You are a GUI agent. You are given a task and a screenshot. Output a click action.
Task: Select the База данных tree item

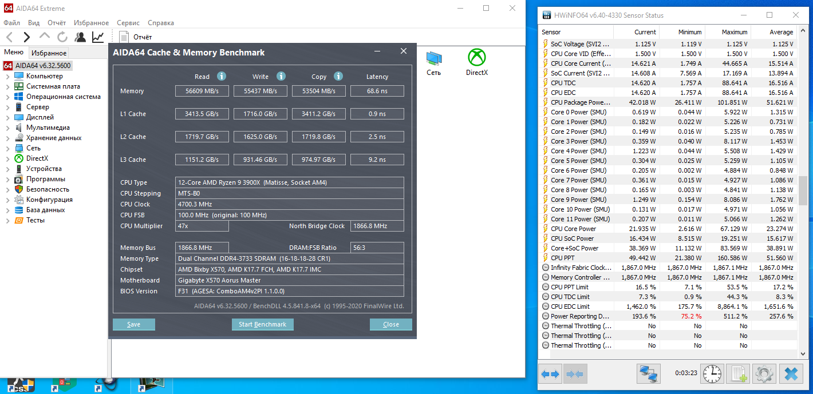(45, 210)
